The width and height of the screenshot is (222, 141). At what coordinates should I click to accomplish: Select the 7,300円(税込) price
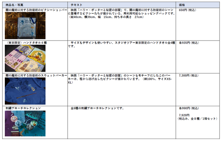click(x=189, y=75)
